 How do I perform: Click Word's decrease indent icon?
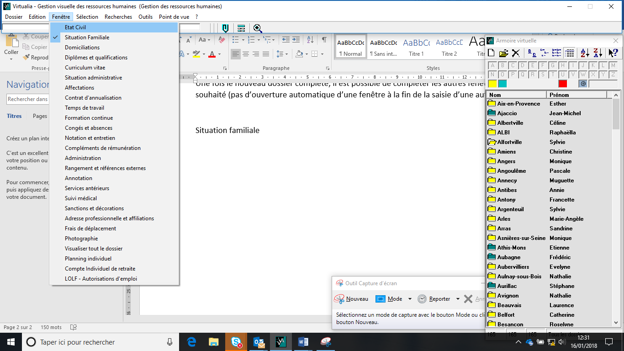(286, 40)
